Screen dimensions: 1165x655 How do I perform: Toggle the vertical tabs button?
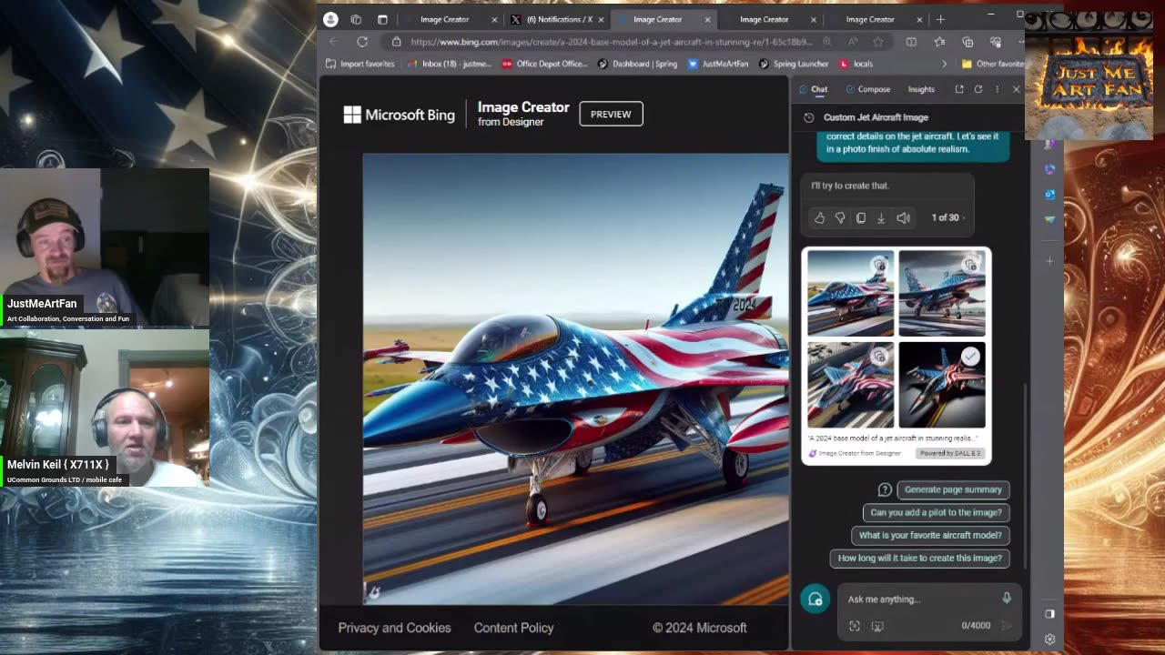coord(382,19)
